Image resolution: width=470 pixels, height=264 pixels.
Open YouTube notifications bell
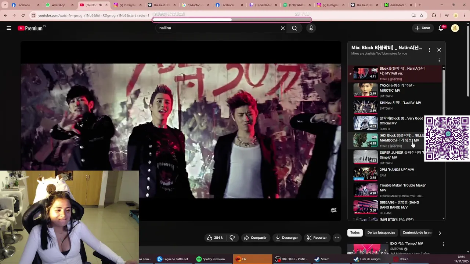441,28
